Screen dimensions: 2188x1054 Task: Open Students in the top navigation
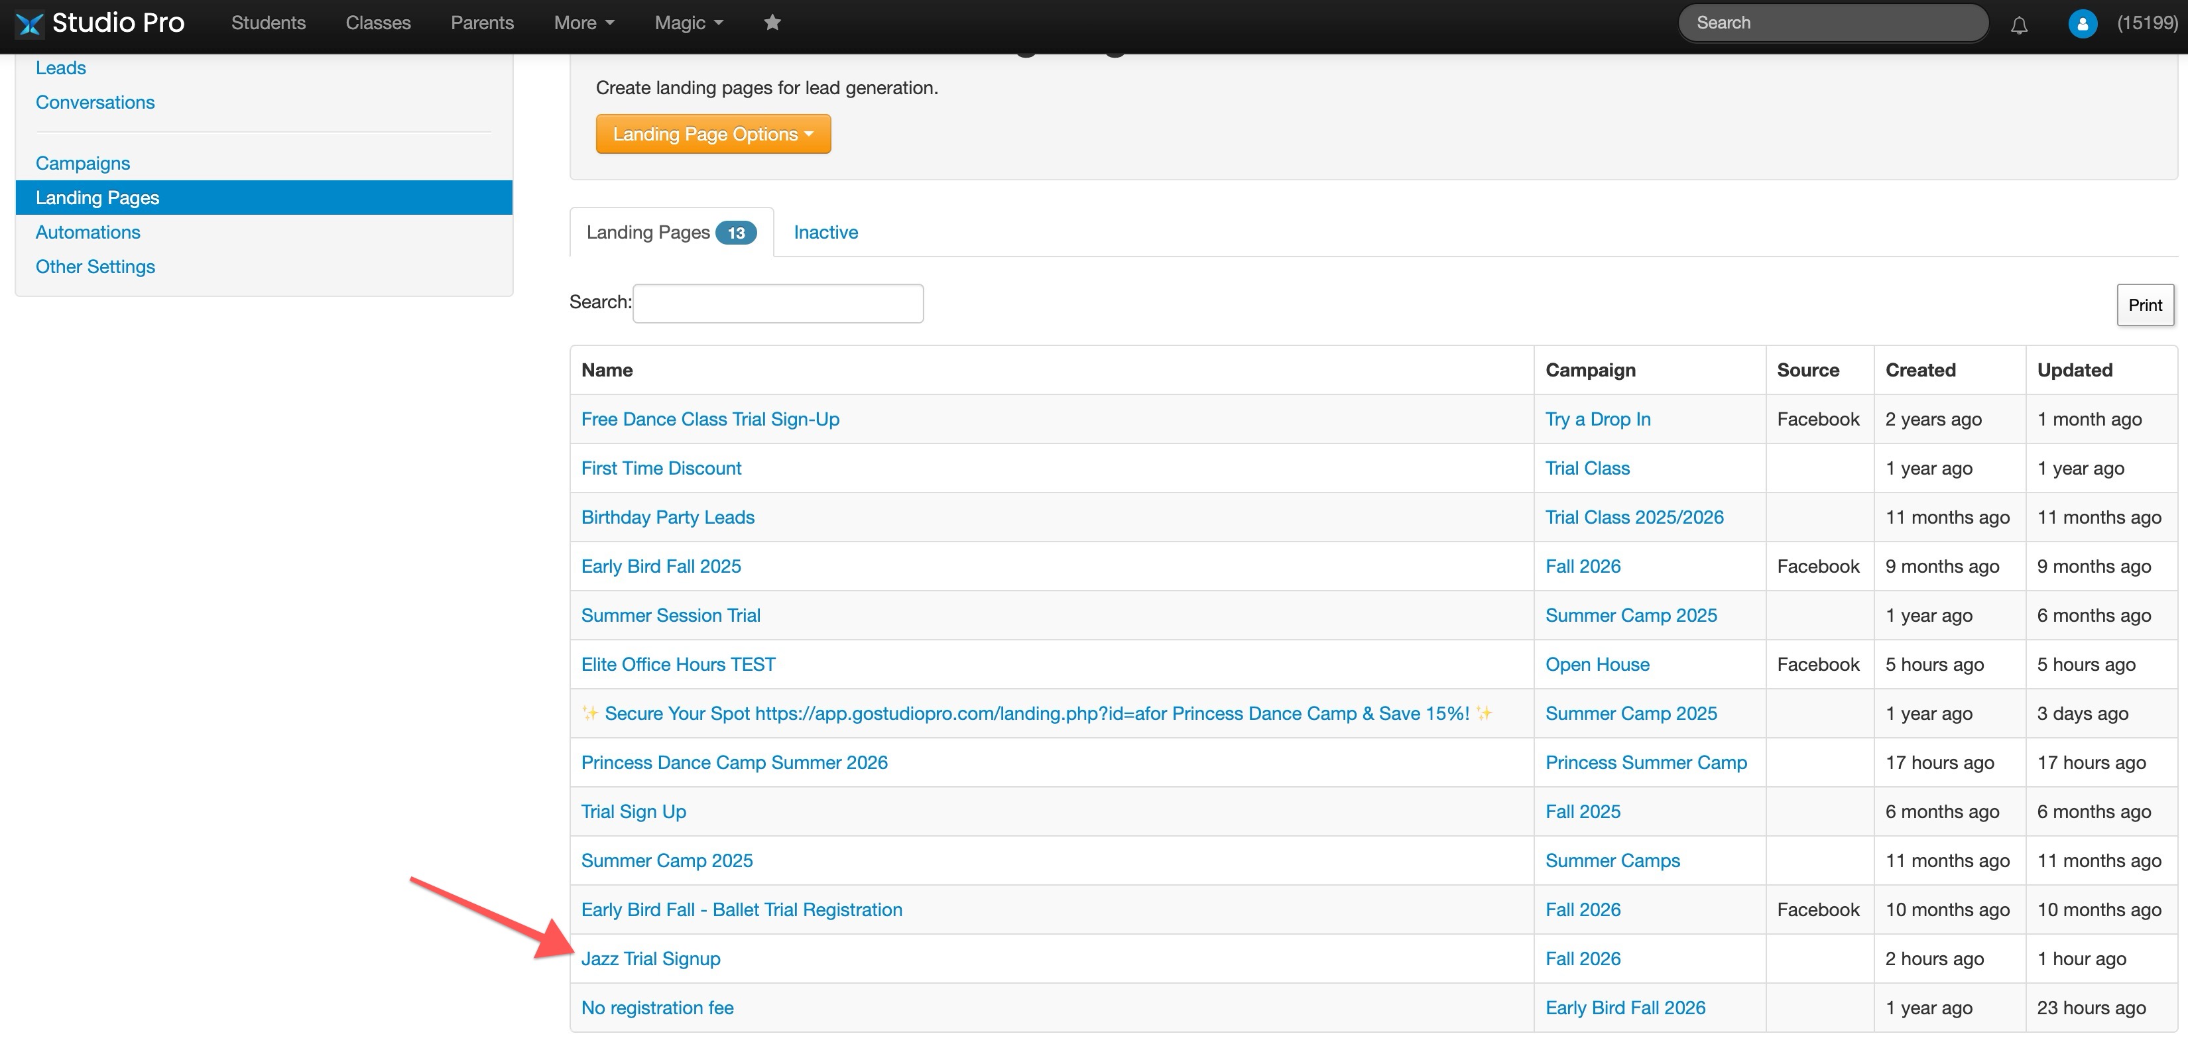269,23
